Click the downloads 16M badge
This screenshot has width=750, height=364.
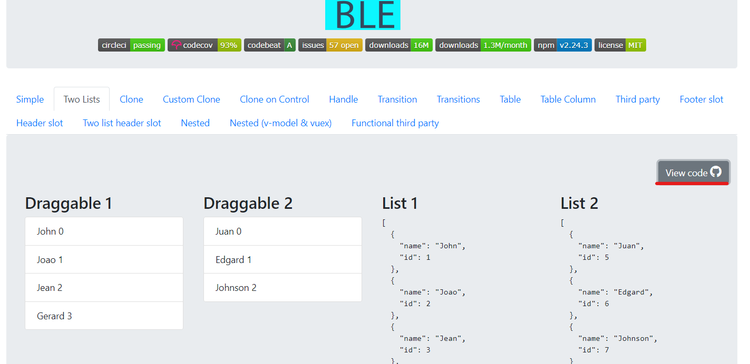click(399, 45)
